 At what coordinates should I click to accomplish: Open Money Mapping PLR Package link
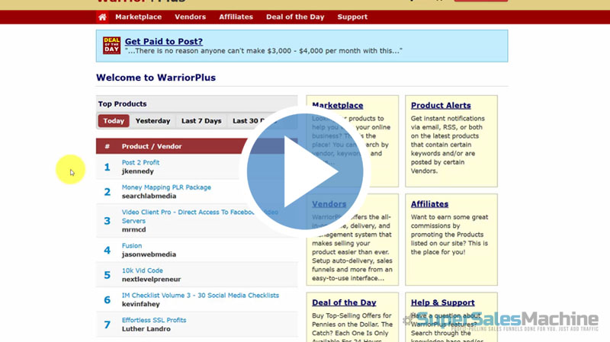[x=166, y=187]
